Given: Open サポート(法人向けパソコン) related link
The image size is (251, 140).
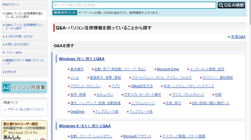Looking at the screenshot, I should (25, 109).
